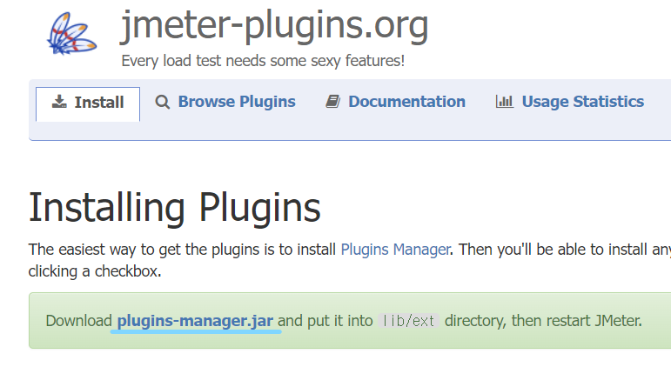Download plugins-manager.jar via the link
The height and width of the screenshot is (367, 671).
pos(196,320)
